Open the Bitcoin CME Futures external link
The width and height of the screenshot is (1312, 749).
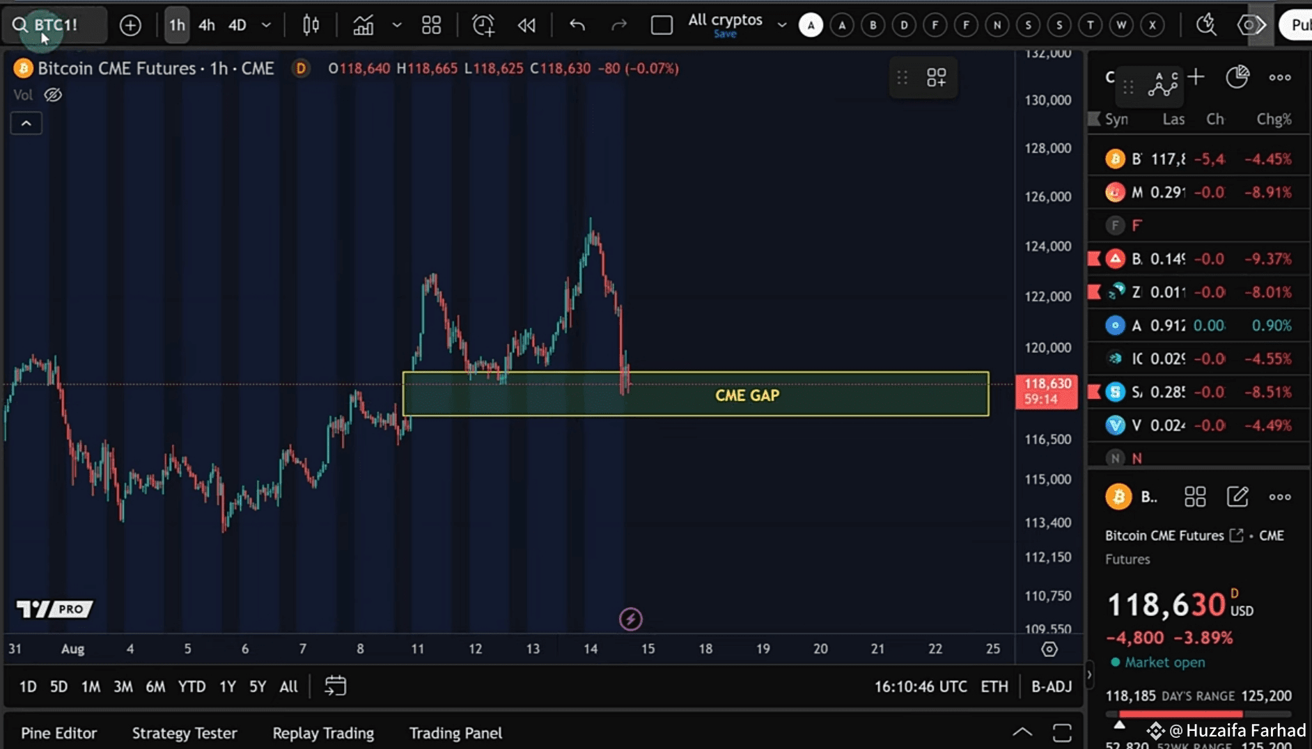tap(1236, 535)
